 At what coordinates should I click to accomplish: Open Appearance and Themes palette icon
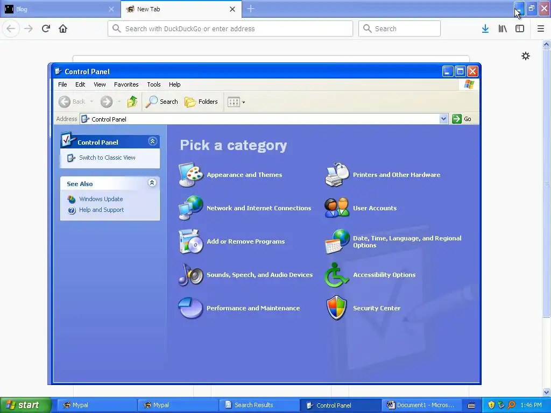(x=191, y=175)
